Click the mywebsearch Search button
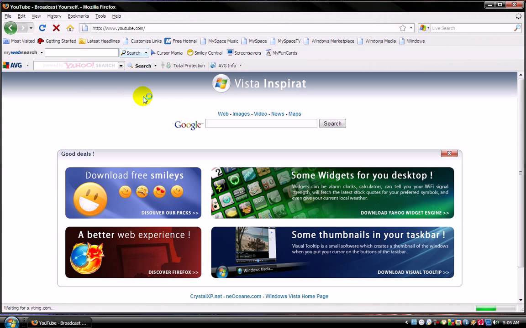 tap(131, 52)
